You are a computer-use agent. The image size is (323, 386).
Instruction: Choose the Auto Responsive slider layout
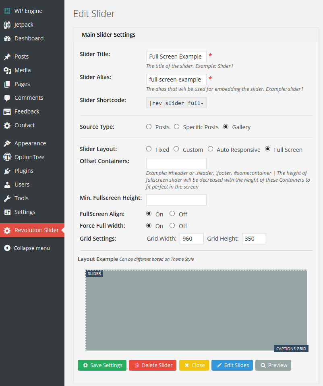pos(210,149)
